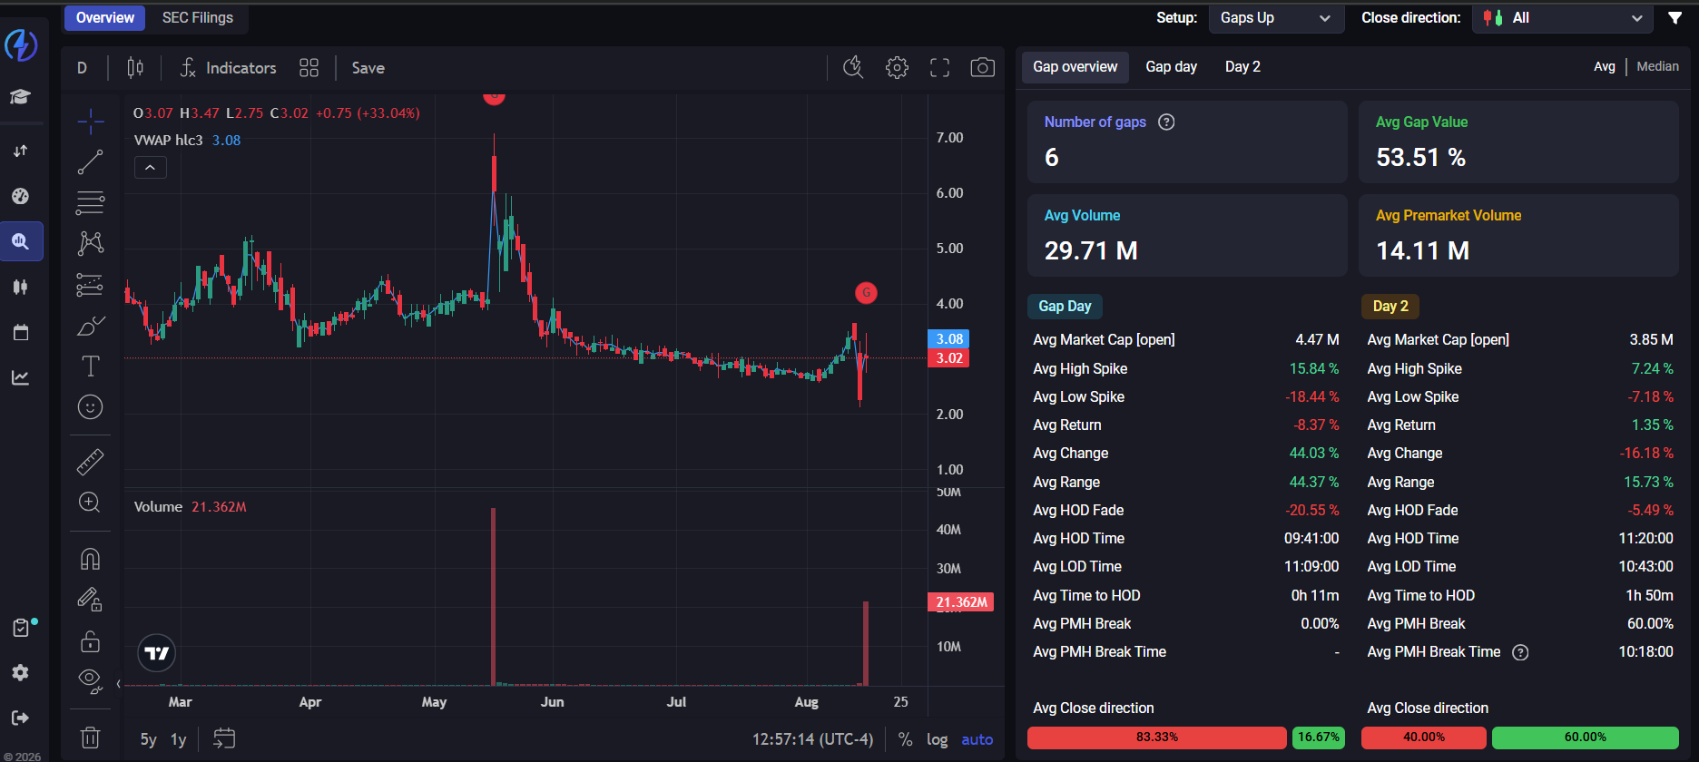Open chart settings gear icon
Screen dimensions: 1699x762
pyautogui.click(x=897, y=68)
